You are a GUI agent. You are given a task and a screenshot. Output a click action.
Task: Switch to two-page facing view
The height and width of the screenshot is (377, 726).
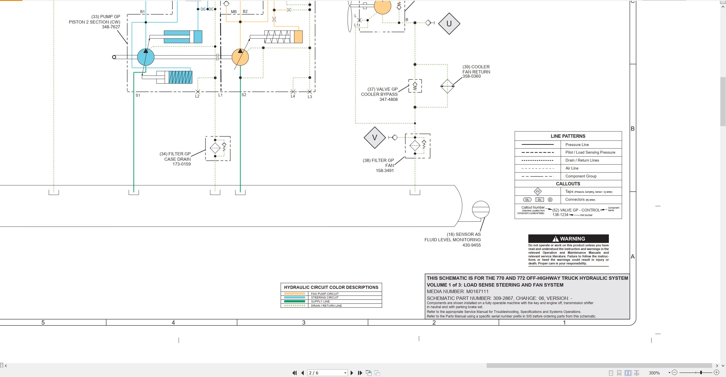[628, 373]
